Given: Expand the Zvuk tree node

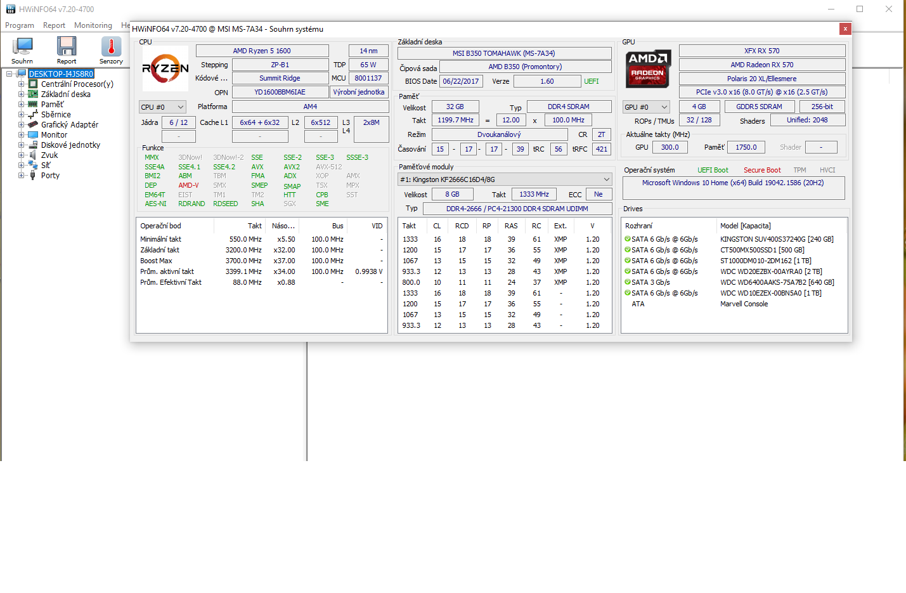Looking at the screenshot, I should coord(21,155).
